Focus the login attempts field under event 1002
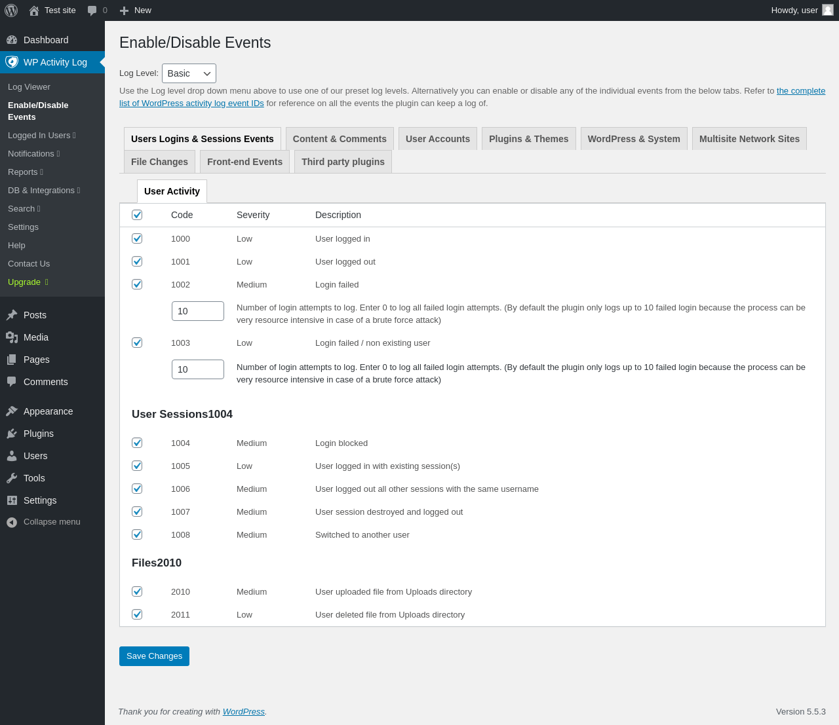The width and height of the screenshot is (839, 725). coord(198,311)
